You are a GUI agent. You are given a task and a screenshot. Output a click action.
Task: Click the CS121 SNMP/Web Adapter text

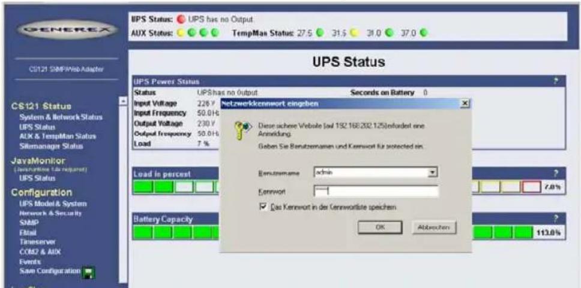pos(66,69)
